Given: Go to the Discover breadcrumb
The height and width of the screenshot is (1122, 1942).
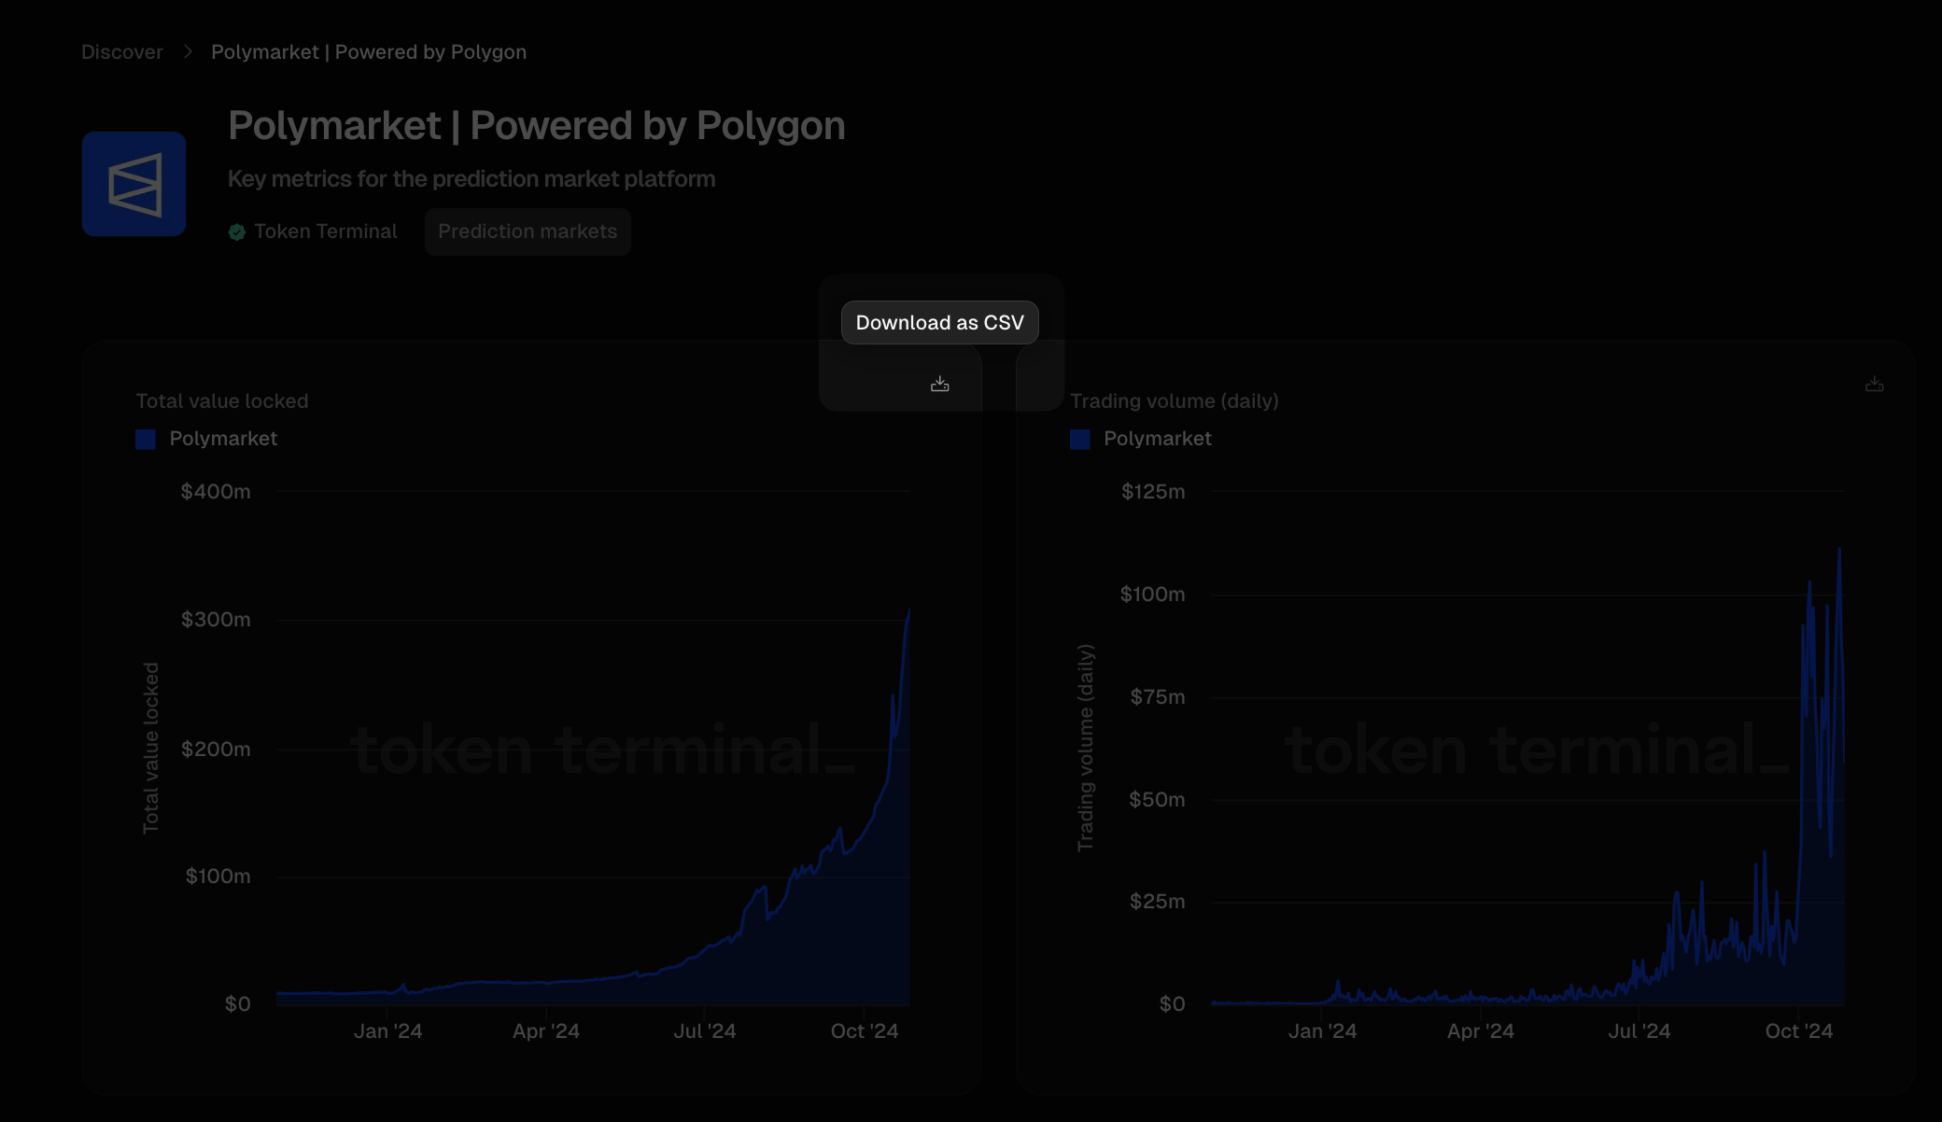Looking at the screenshot, I should click(x=122, y=52).
